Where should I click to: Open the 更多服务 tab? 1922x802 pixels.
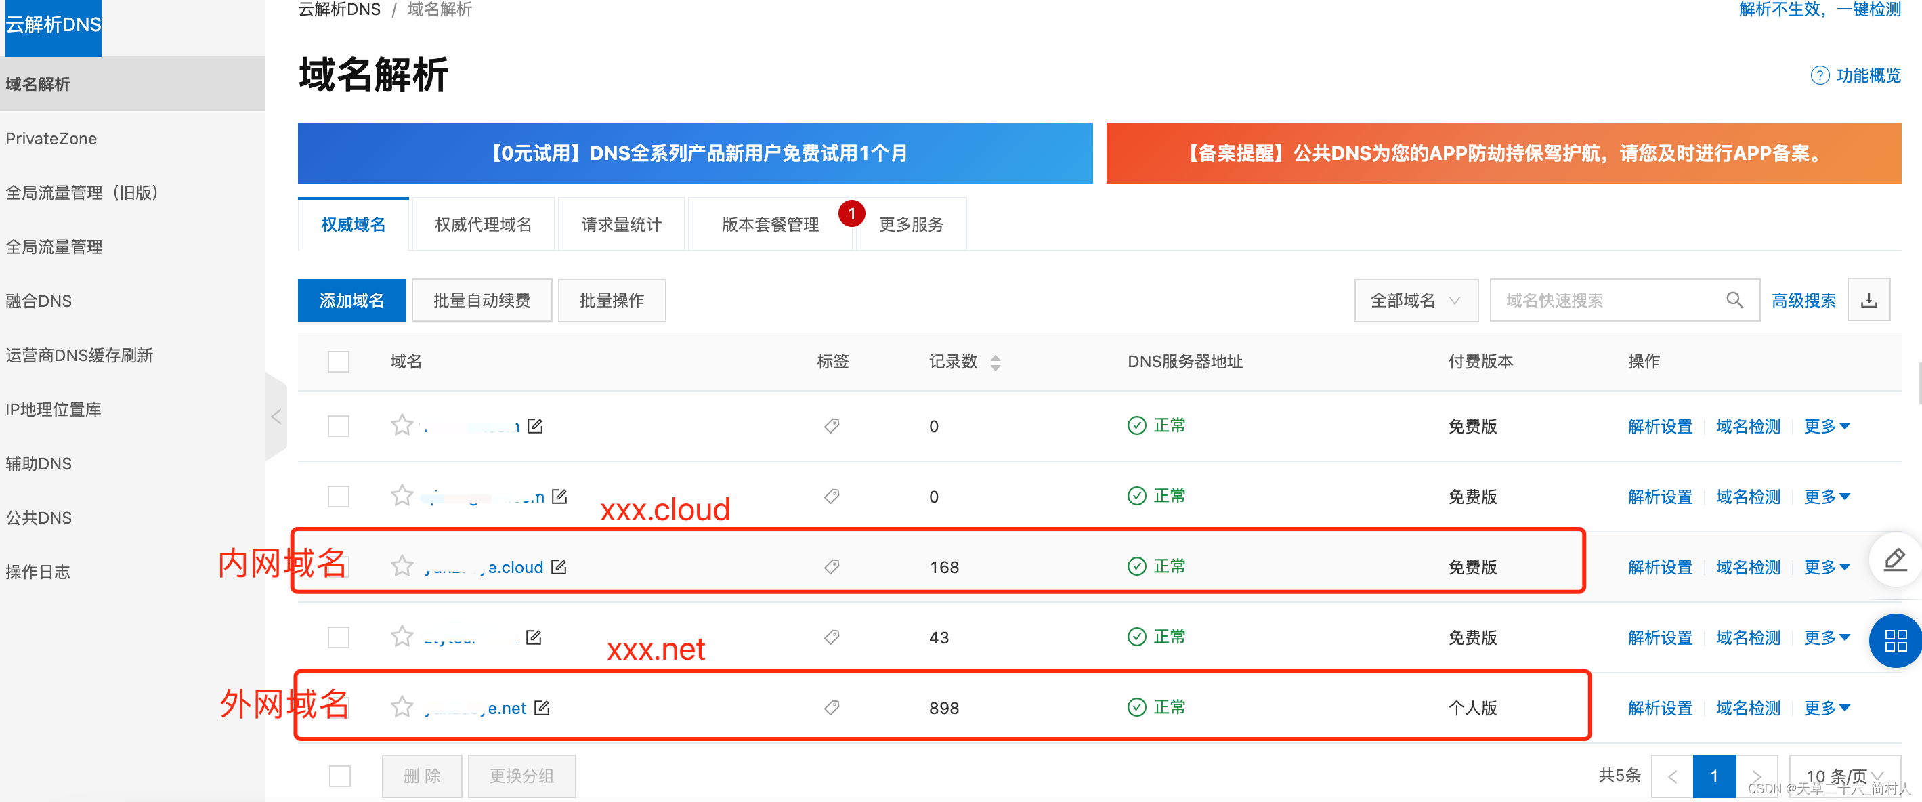click(x=911, y=224)
